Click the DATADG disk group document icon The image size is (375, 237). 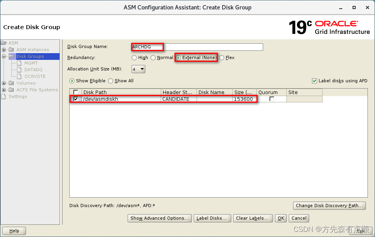click(19, 70)
